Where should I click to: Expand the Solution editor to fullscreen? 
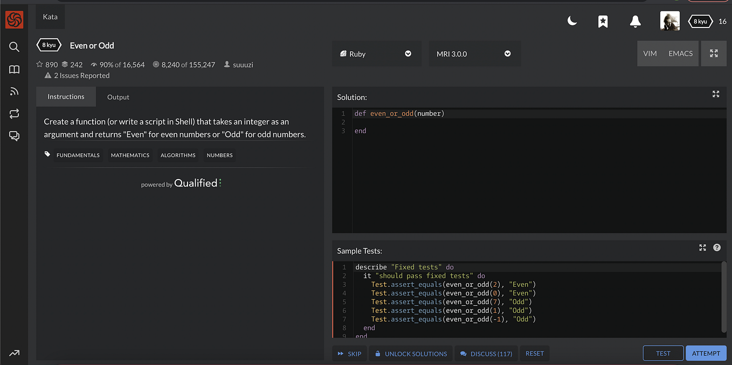coord(716,94)
